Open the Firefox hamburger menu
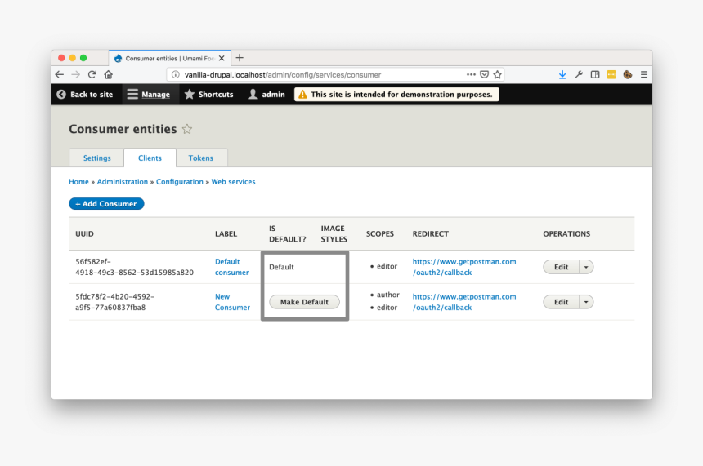Image resolution: width=703 pixels, height=466 pixels. coord(644,75)
